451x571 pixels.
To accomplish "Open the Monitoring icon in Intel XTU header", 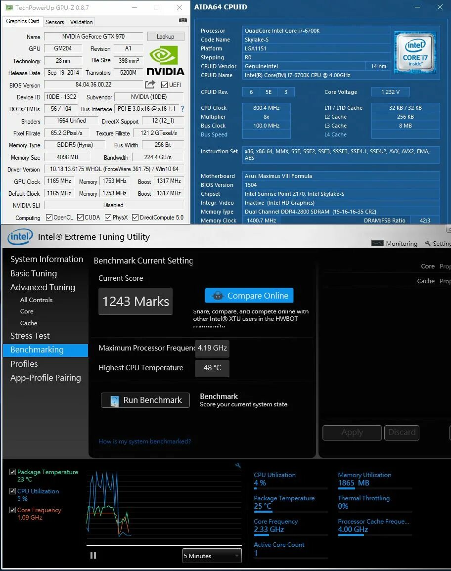I will coord(377,243).
